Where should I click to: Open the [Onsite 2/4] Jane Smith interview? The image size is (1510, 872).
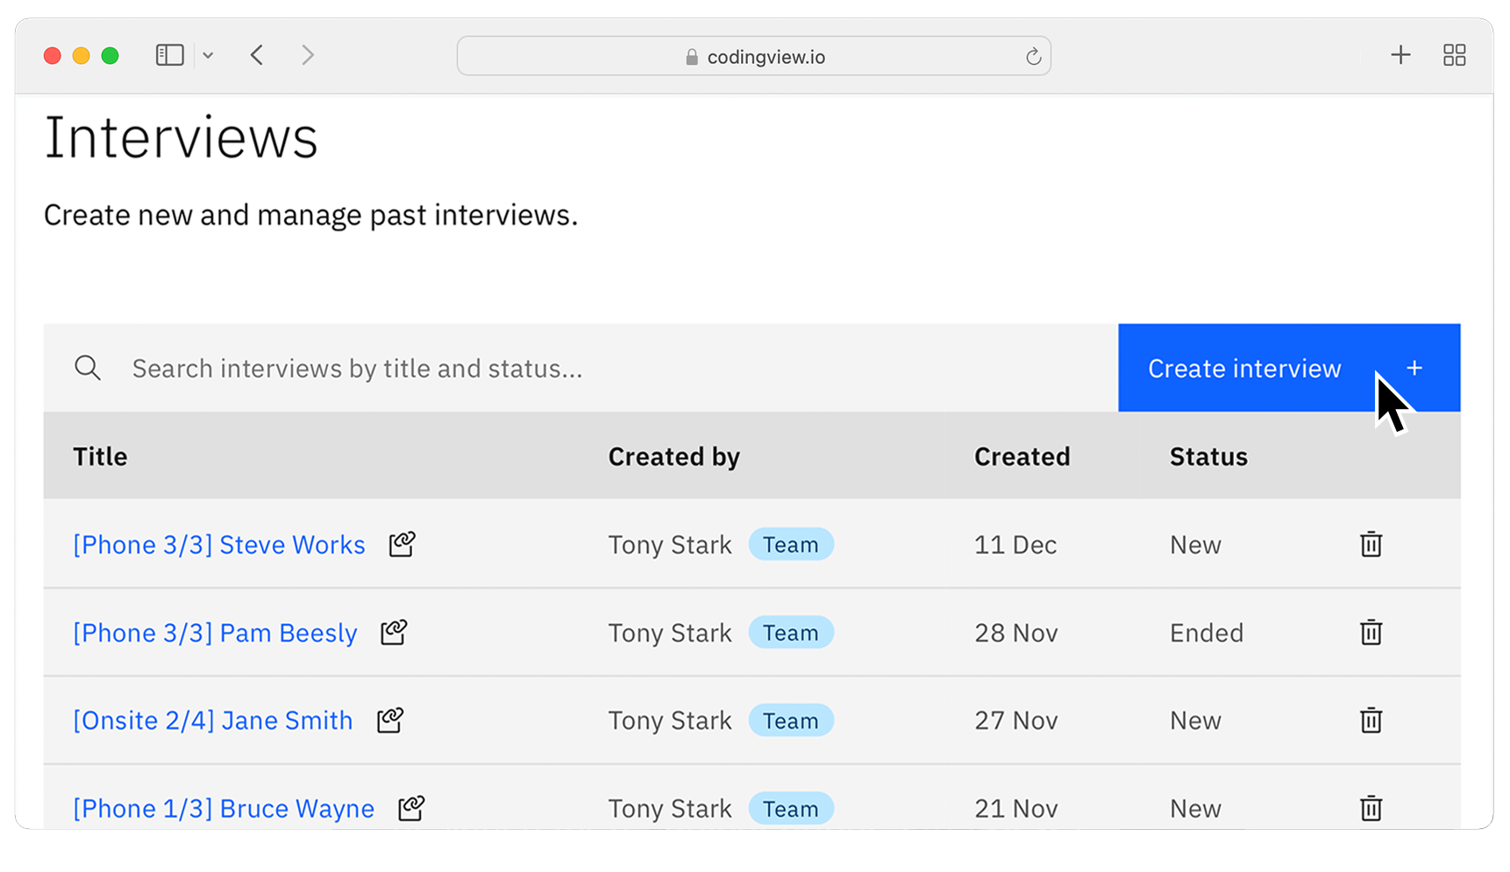click(x=213, y=720)
